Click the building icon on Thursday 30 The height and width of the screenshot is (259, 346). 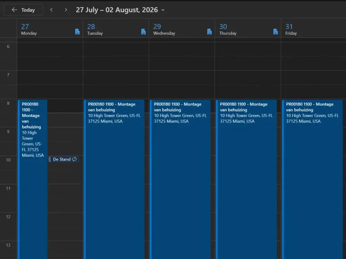point(275,32)
